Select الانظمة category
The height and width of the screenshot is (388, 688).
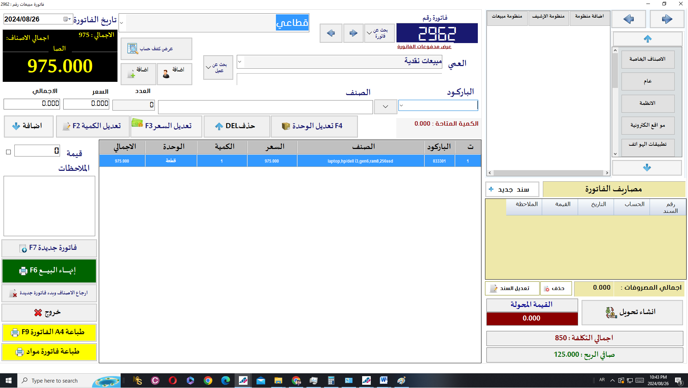click(x=647, y=103)
